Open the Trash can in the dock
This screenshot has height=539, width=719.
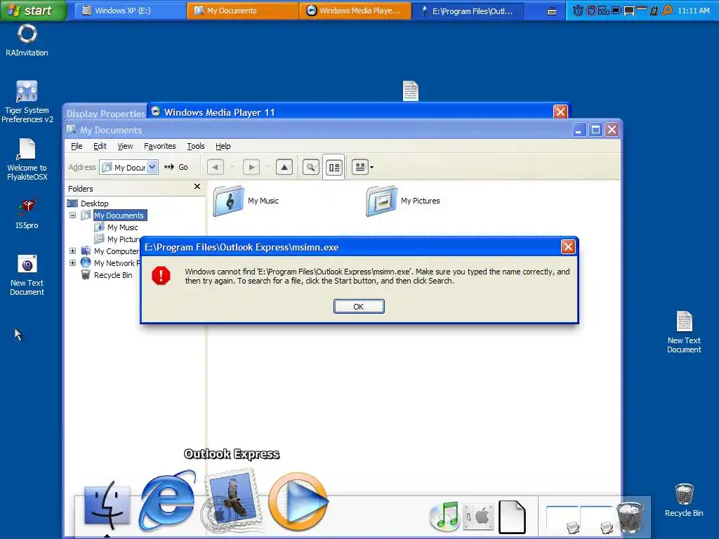(630, 517)
